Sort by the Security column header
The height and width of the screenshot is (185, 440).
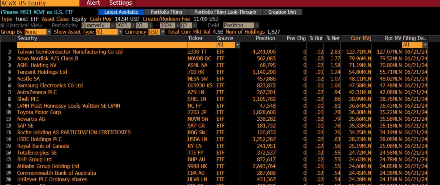(27, 38)
